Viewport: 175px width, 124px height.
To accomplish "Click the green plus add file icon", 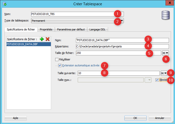I will click(x=42, y=39).
